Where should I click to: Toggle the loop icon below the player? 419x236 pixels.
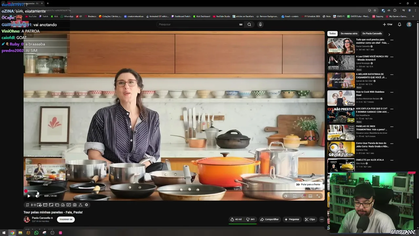pos(27,205)
